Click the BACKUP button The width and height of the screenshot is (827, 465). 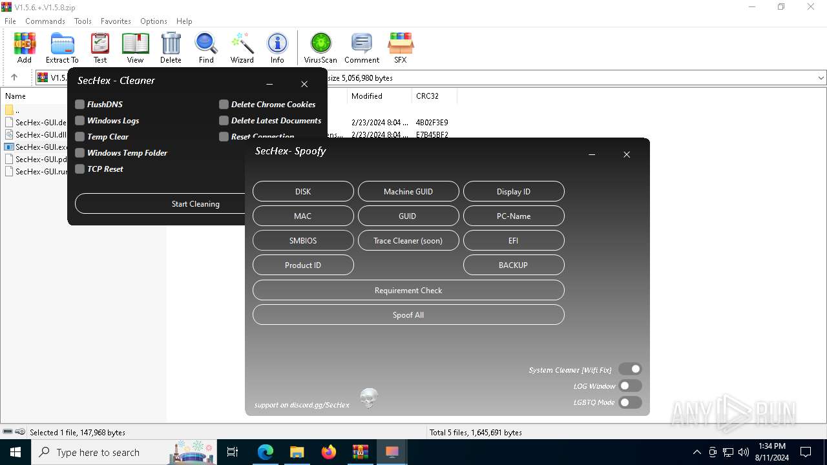pos(514,265)
